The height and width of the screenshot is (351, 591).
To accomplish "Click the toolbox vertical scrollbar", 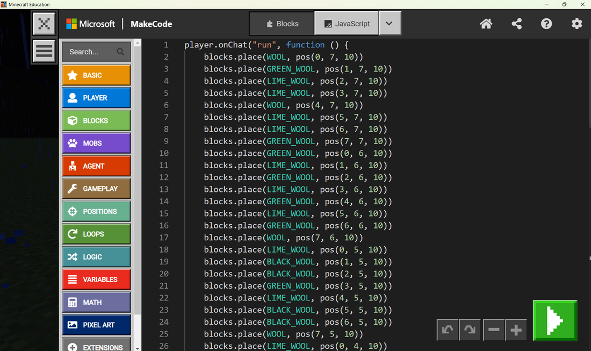I will click(138, 177).
